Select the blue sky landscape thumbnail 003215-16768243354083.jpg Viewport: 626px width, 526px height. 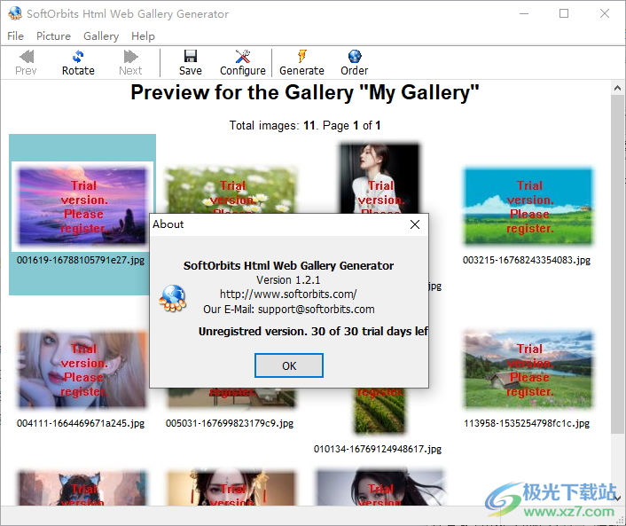click(x=528, y=207)
